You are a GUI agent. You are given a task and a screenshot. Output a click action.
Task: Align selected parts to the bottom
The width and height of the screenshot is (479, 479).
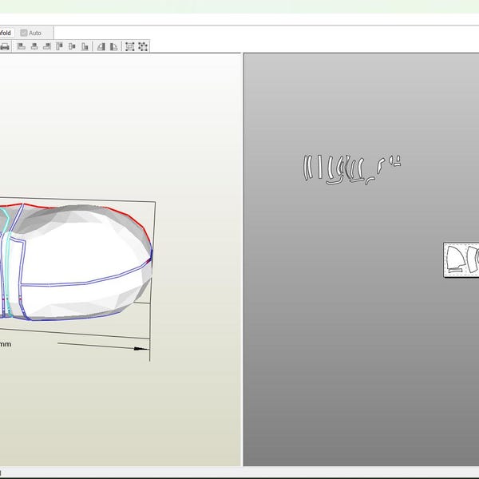tap(85, 46)
